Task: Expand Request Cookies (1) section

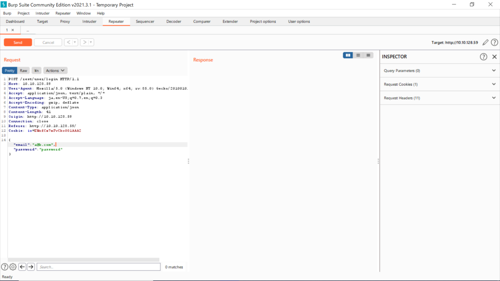Action: (440, 84)
